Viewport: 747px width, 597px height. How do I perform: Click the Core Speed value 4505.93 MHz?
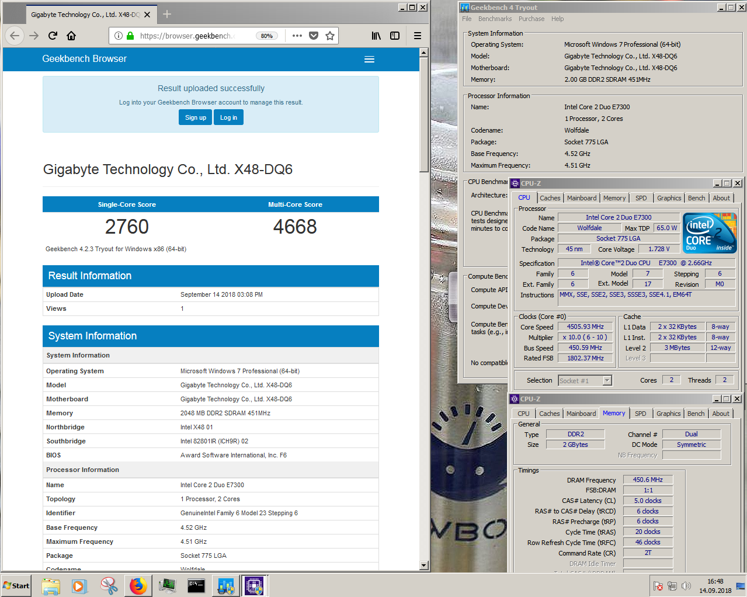(586, 327)
